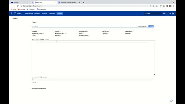Click the browser zoom magnifier icon
This screenshot has height=104, width=185.
tap(151, 6)
